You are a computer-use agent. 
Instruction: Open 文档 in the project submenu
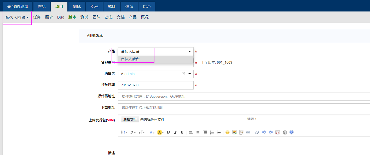120,17
